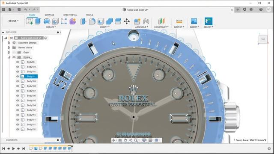274x154 pixels.
Task: Select the Joint tool
Action: tap(146, 21)
